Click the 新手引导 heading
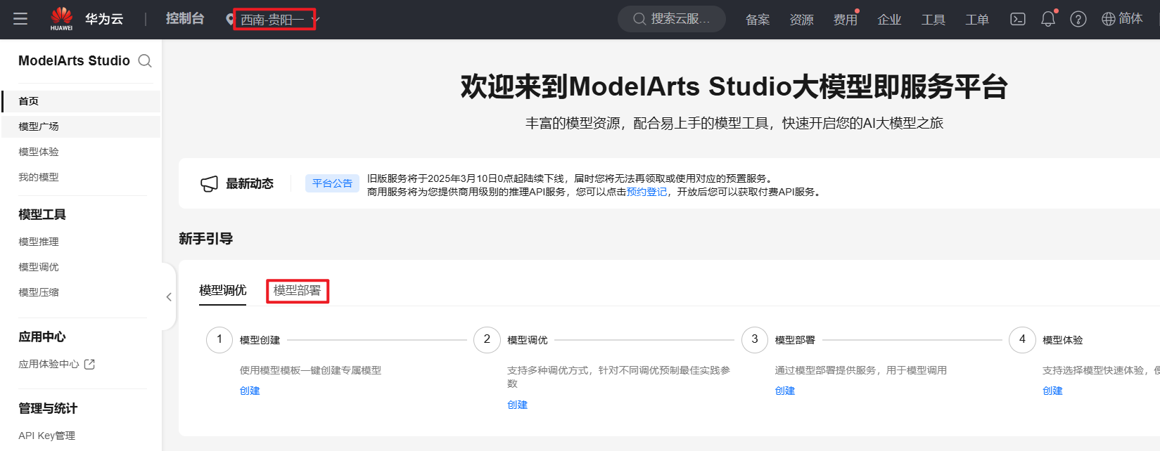This screenshot has width=1160, height=451. coord(205,239)
